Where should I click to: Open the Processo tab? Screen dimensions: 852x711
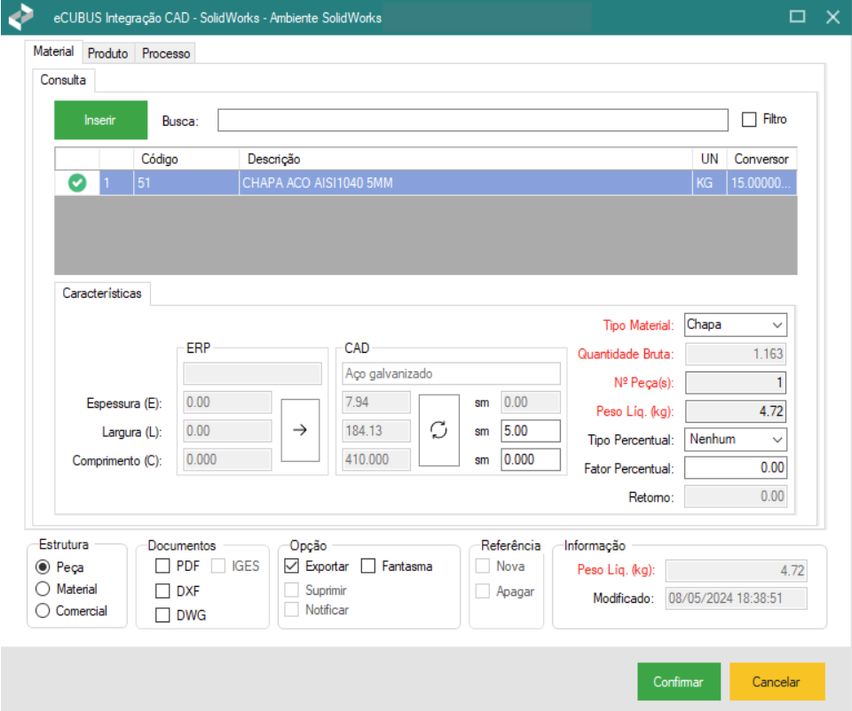[x=166, y=53]
